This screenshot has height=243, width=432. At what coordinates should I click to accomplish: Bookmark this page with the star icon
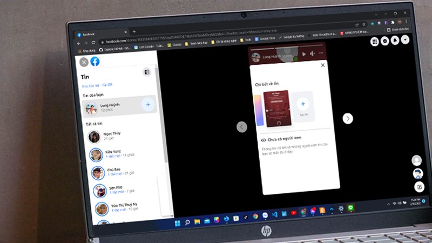[x=364, y=24]
